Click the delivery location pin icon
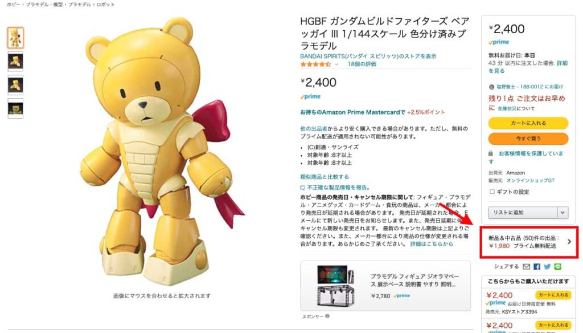Image resolution: width=583 pixels, height=333 pixels. click(491, 87)
